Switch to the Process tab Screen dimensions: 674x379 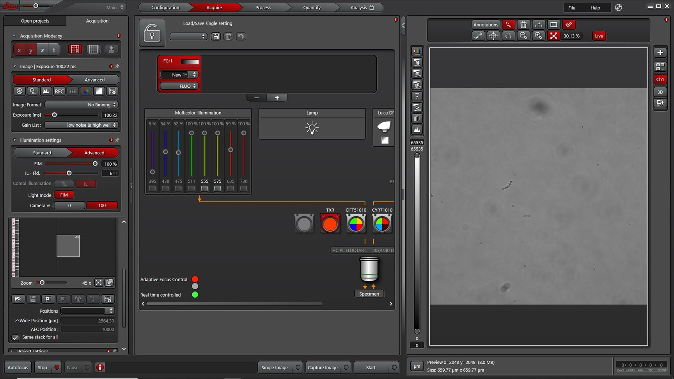tap(263, 7)
